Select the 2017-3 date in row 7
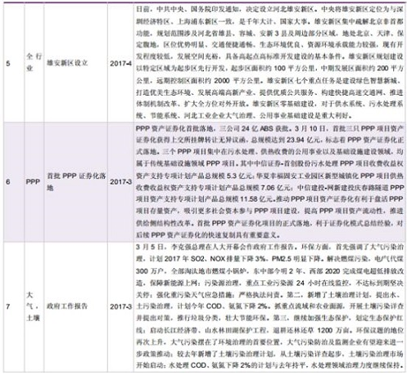The width and height of the screenshot is (407, 375). (x=120, y=306)
